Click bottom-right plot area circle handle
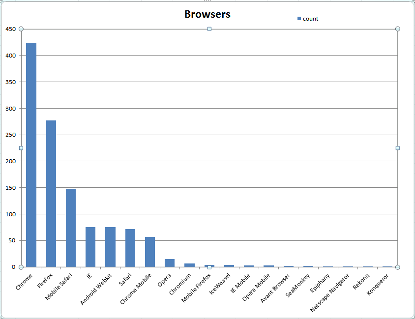 pos(397,267)
